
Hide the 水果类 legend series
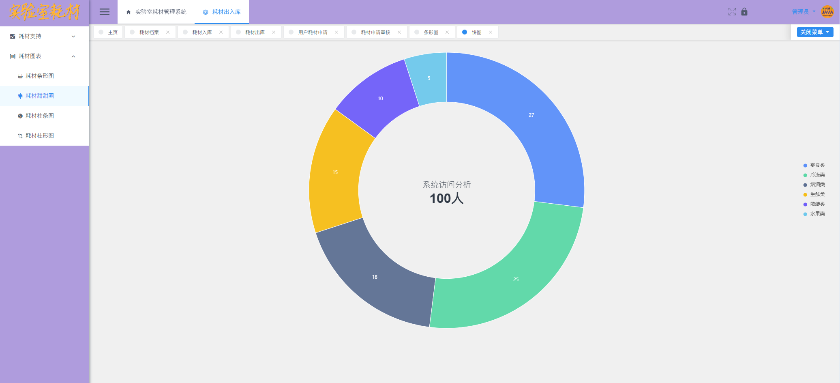coord(814,214)
